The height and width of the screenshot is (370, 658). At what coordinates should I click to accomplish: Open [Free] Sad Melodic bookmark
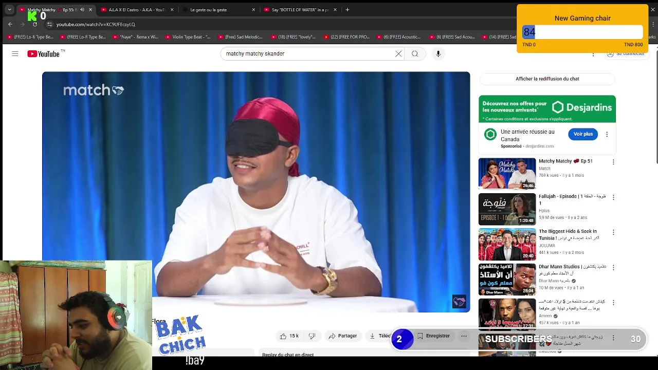pyautogui.click(x=240, y=37)
